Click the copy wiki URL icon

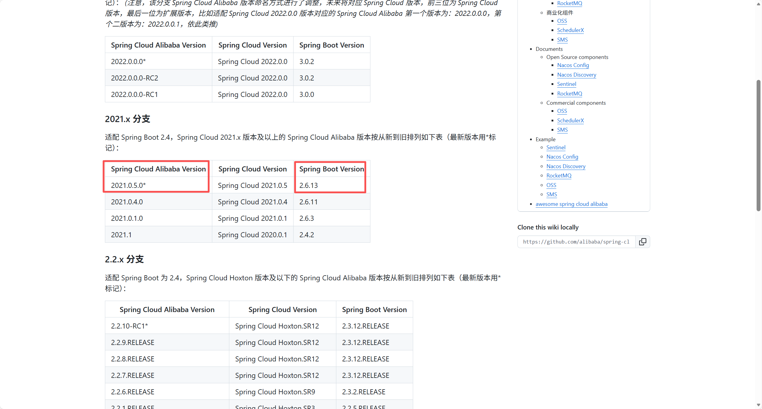[642, 242]
